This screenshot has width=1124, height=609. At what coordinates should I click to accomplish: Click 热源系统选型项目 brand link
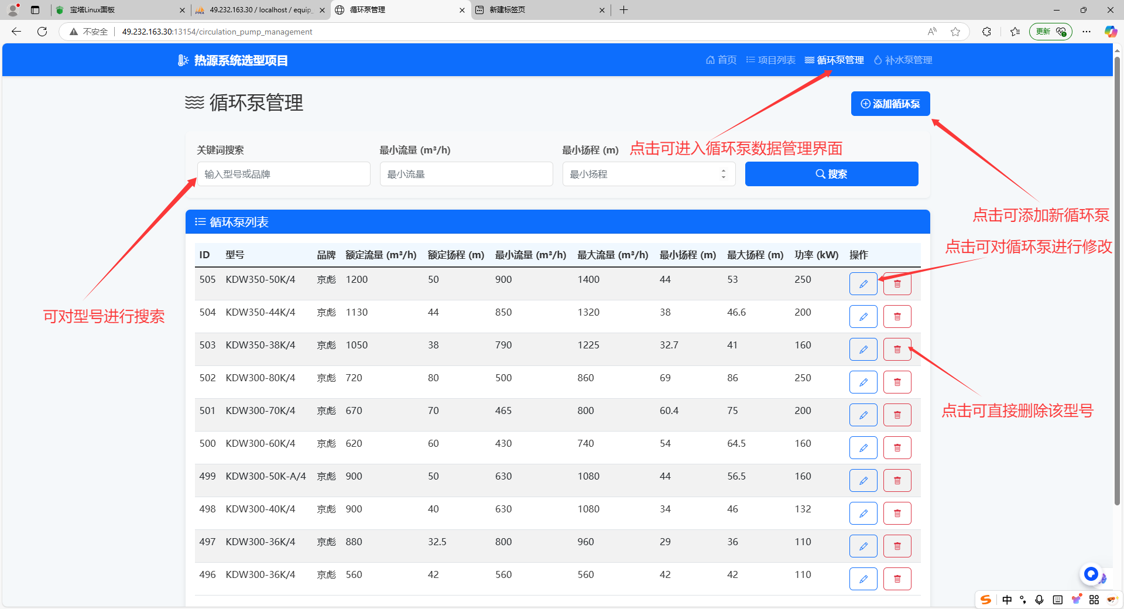tap(232, 60)
